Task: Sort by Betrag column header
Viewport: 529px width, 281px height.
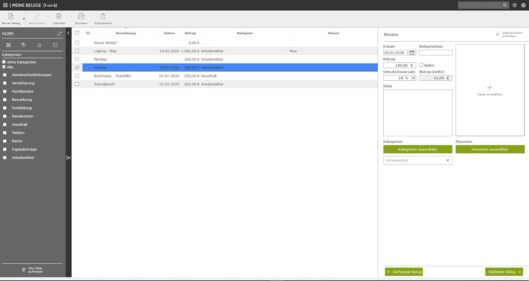Action: click(190, 33)
